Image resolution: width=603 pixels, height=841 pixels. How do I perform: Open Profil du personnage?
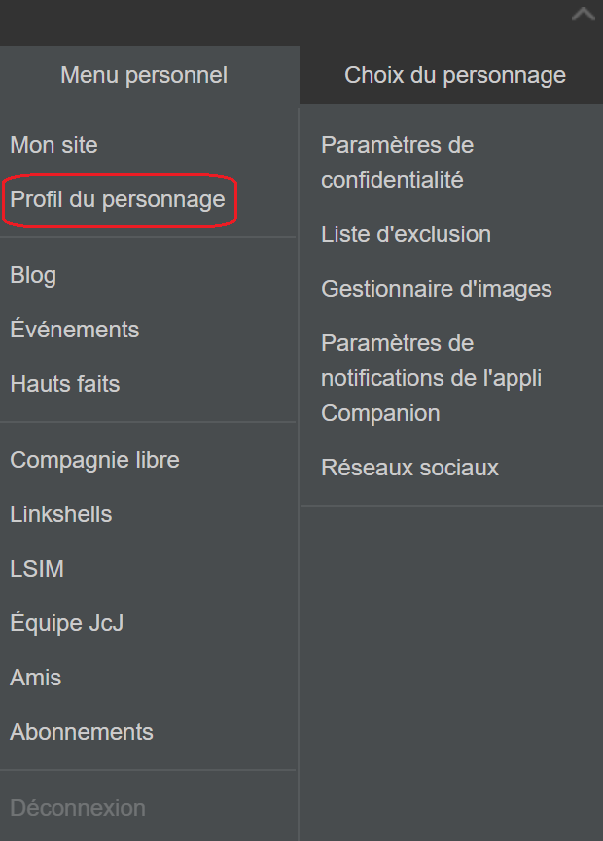point(118,199)
